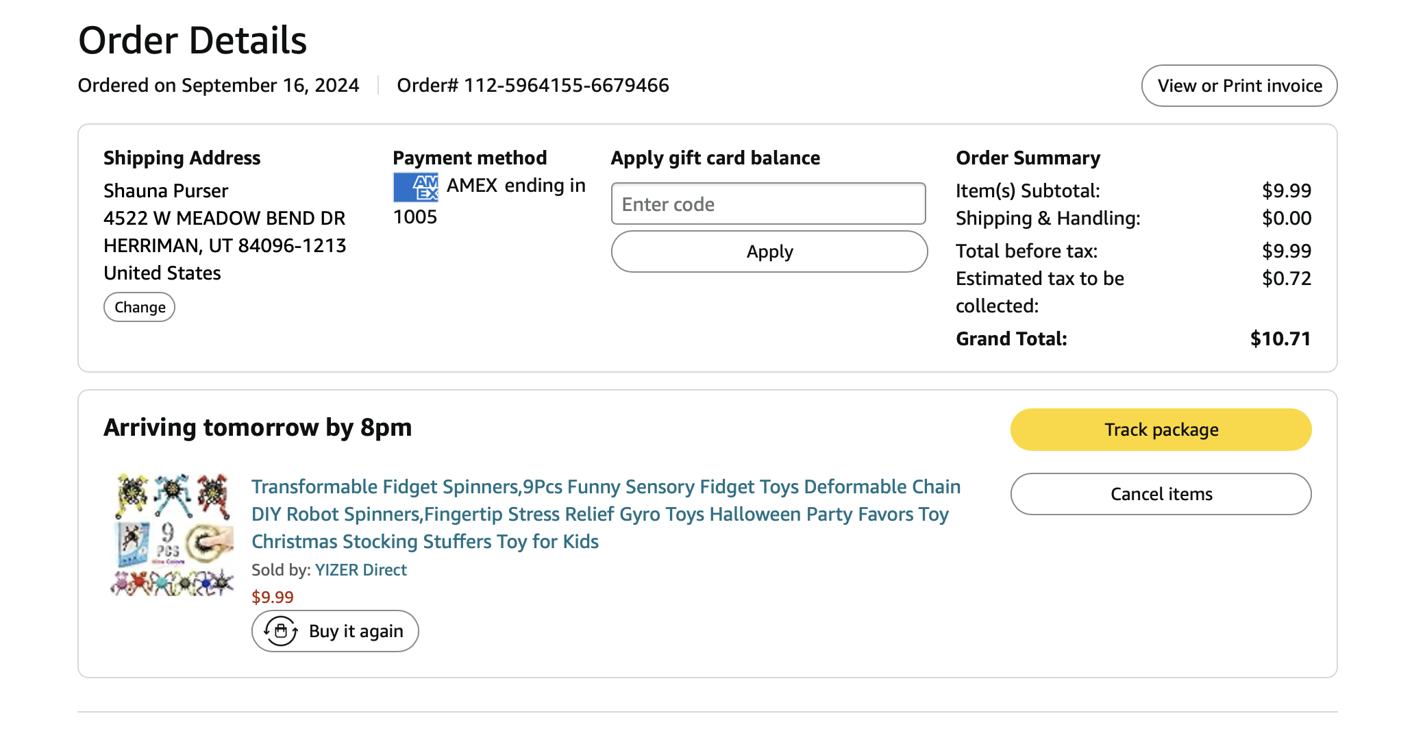Cancel items in this order
The image size is (1425, 729).
(1161, 494)
